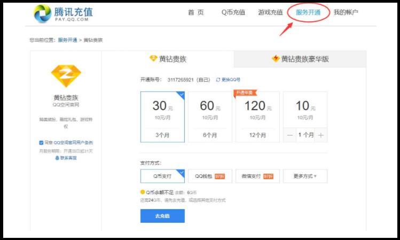The height and width of the screenshot is (240, 400).
Task: Choose 微信支付 payment method
Action: coord(257,176)
